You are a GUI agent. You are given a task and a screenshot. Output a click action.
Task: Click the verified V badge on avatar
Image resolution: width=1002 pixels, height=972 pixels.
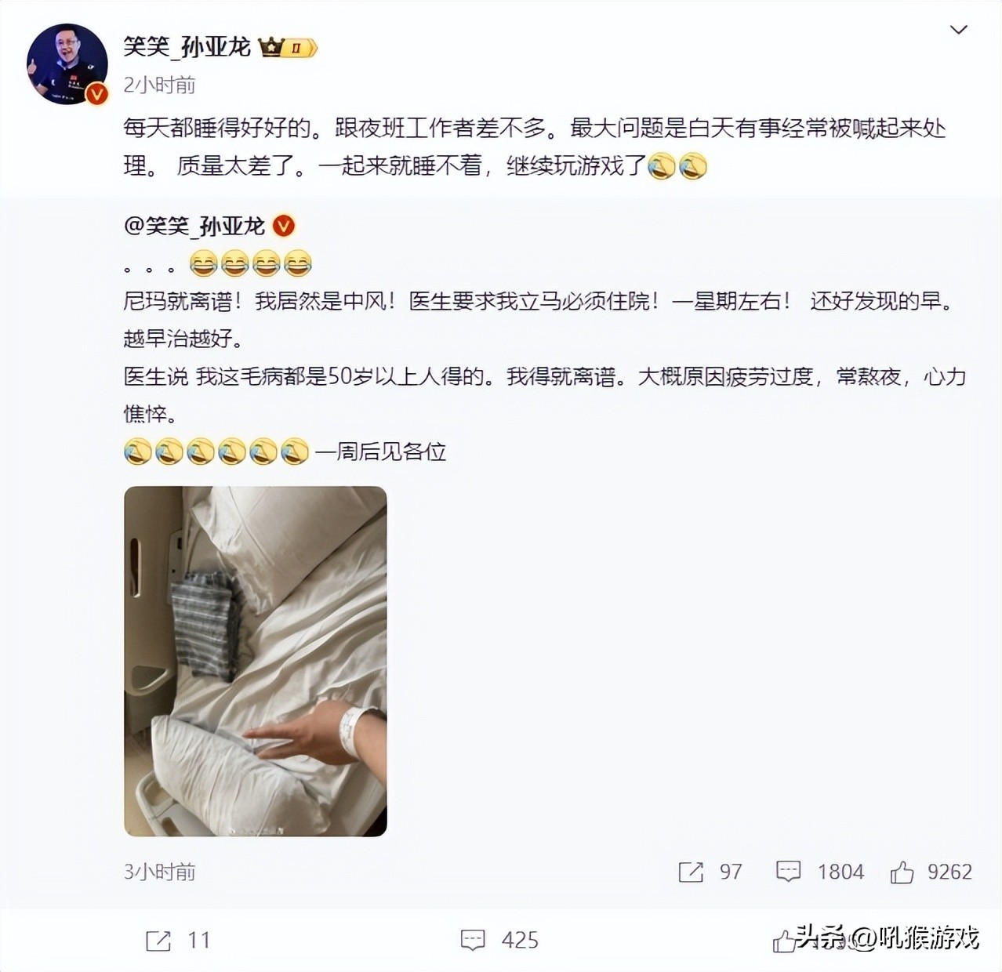(96, 94)
